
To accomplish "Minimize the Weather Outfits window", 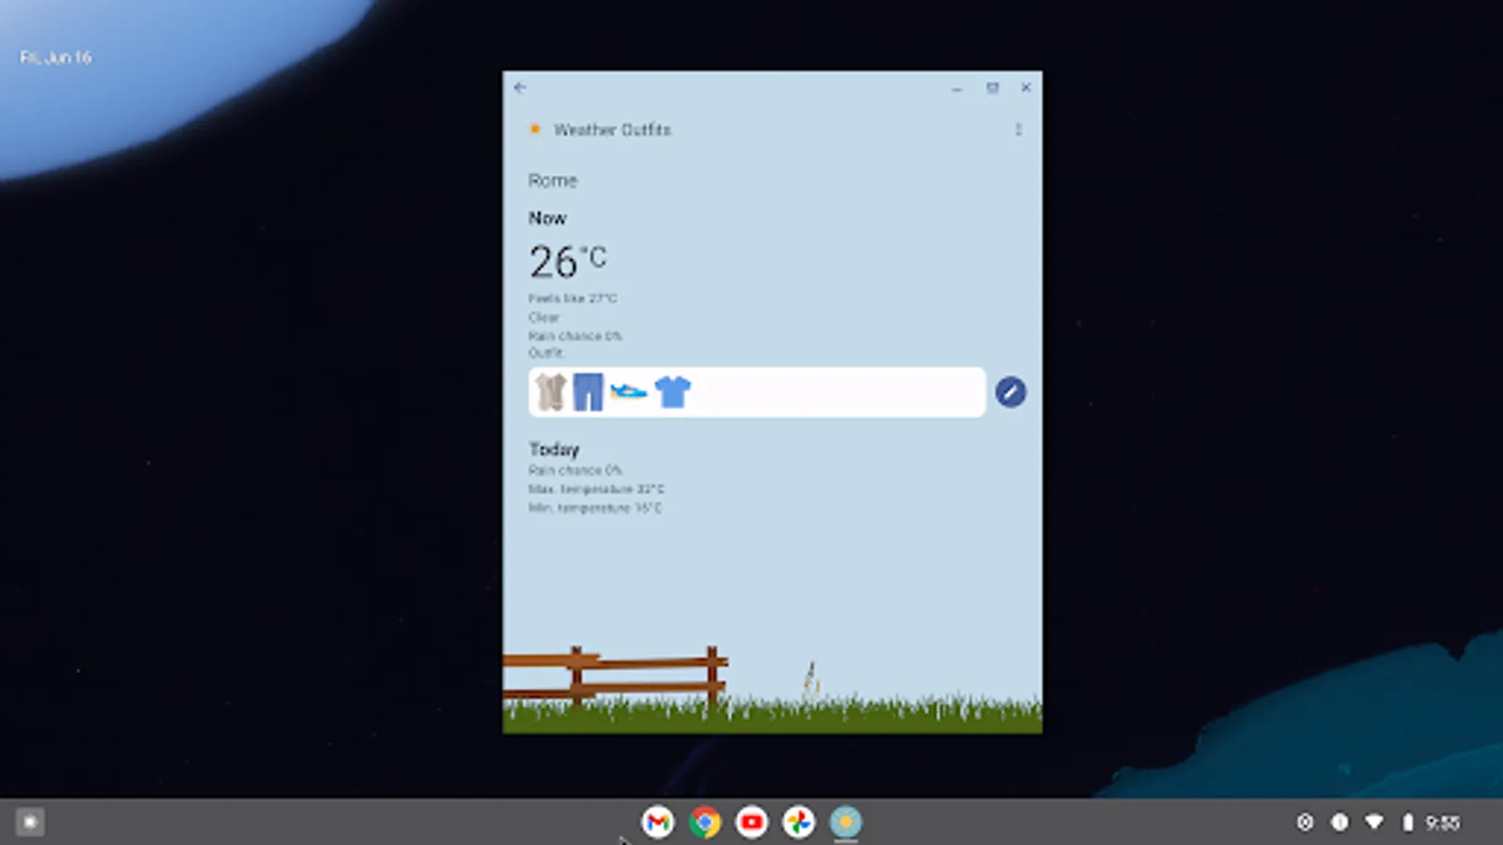I will coord(956,88).
